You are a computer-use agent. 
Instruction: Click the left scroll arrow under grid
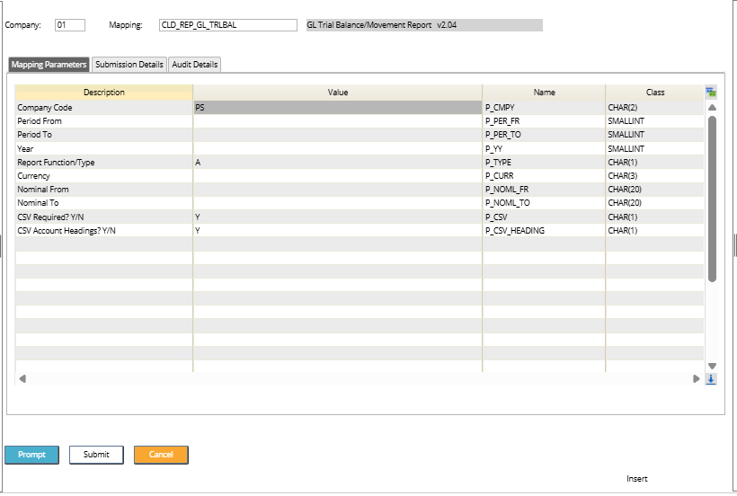pyautogui.click(x=22, y=379)
